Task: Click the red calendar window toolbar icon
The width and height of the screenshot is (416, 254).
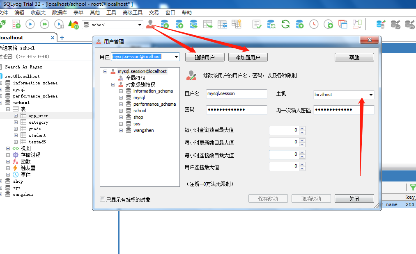Action: (343, 24)
